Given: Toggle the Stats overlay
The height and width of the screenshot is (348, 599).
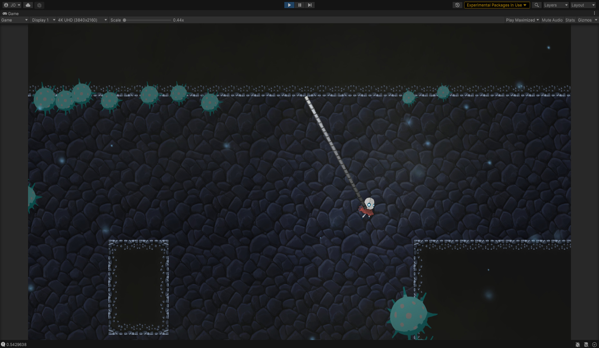Looking at the screenshot, I should (x=570, y=20).
